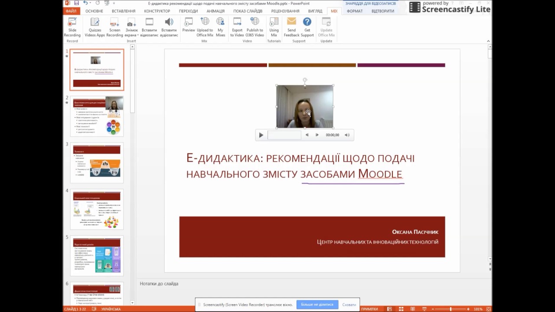
Task: Click video progress bar
Action: coord(284,135)
